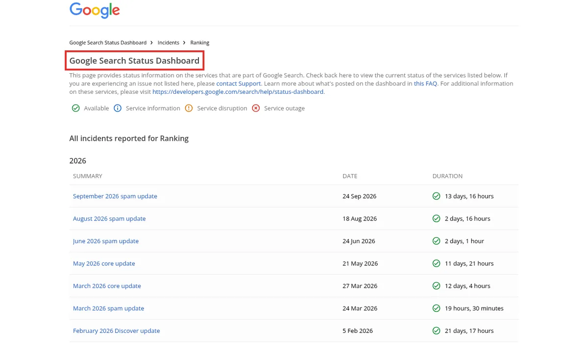This screenshot has height=348, width=588.
Task: Click the green Available legend icon
Action: 75,108
